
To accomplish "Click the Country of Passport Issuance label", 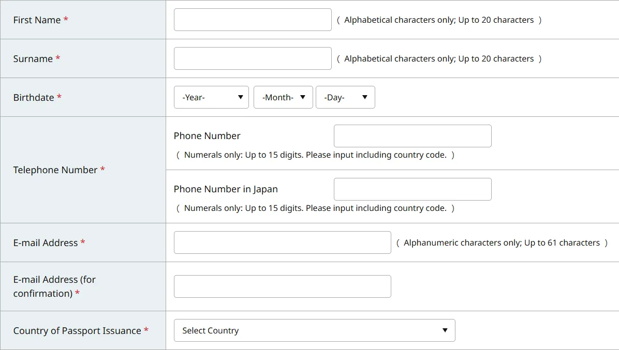I will coord(78,331).
